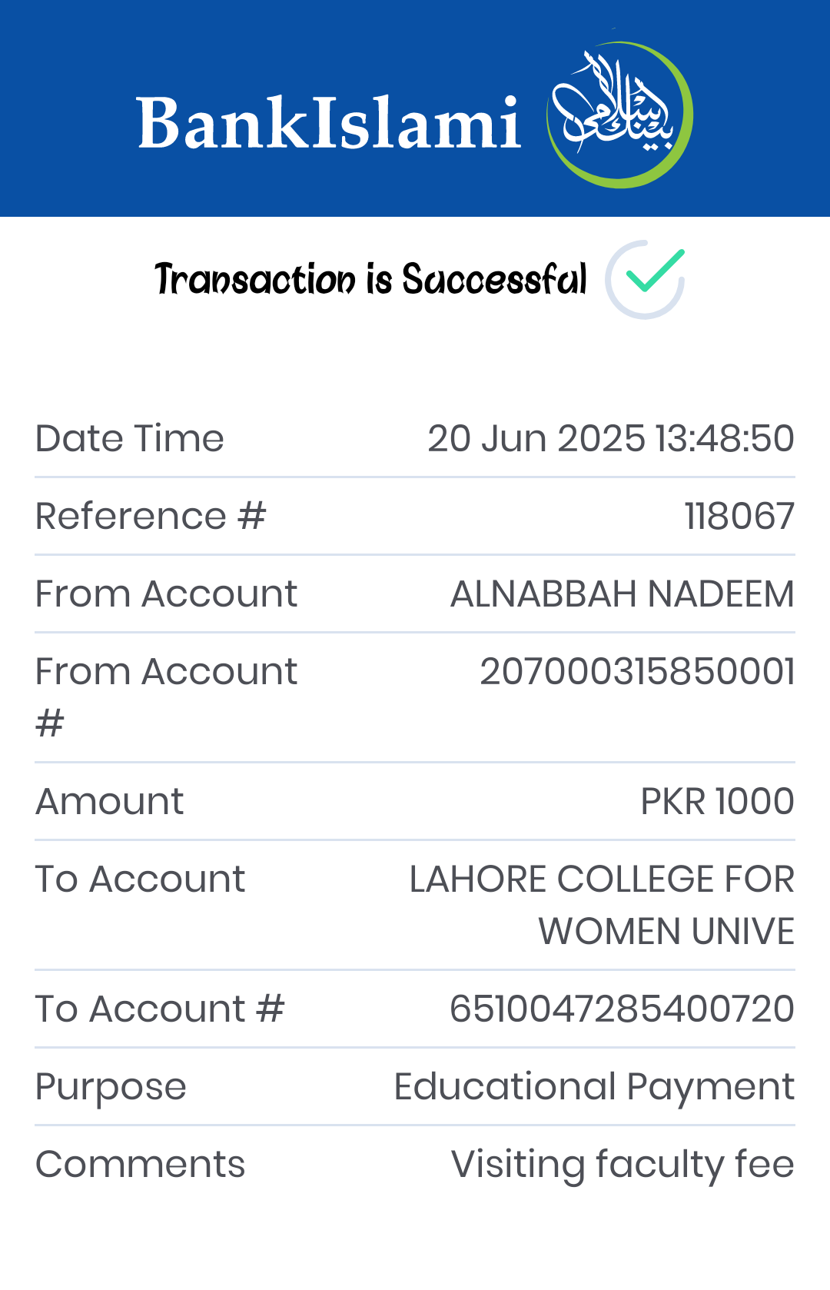Click the purpose value Educational Payment
The image size is (830, 1290).
[x=594, y=1087]
